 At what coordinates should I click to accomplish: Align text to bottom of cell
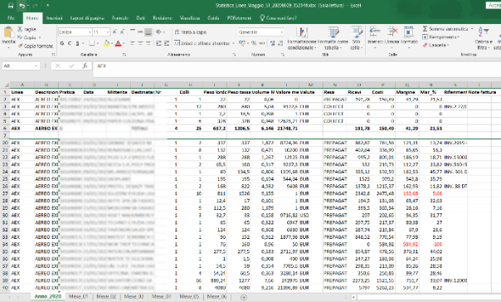pyautogui.click(x=148, y=32)
